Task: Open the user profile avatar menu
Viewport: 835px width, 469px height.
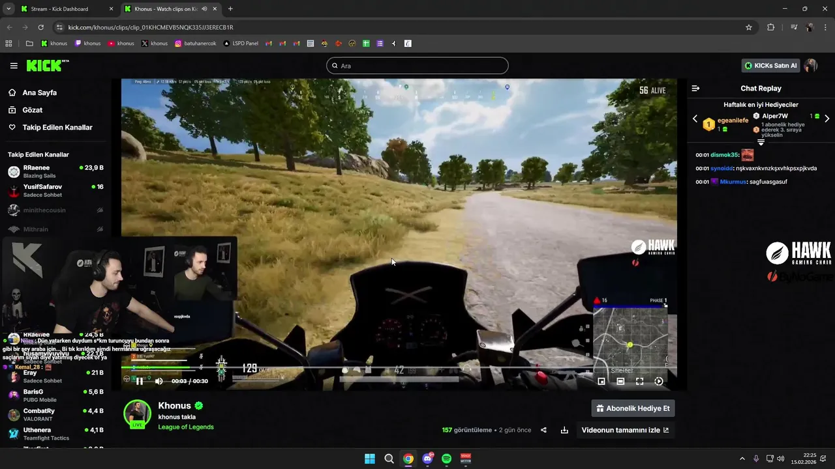Action: click(811, 66)
